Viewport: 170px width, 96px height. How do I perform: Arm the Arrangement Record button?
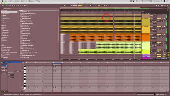point(76,6)
